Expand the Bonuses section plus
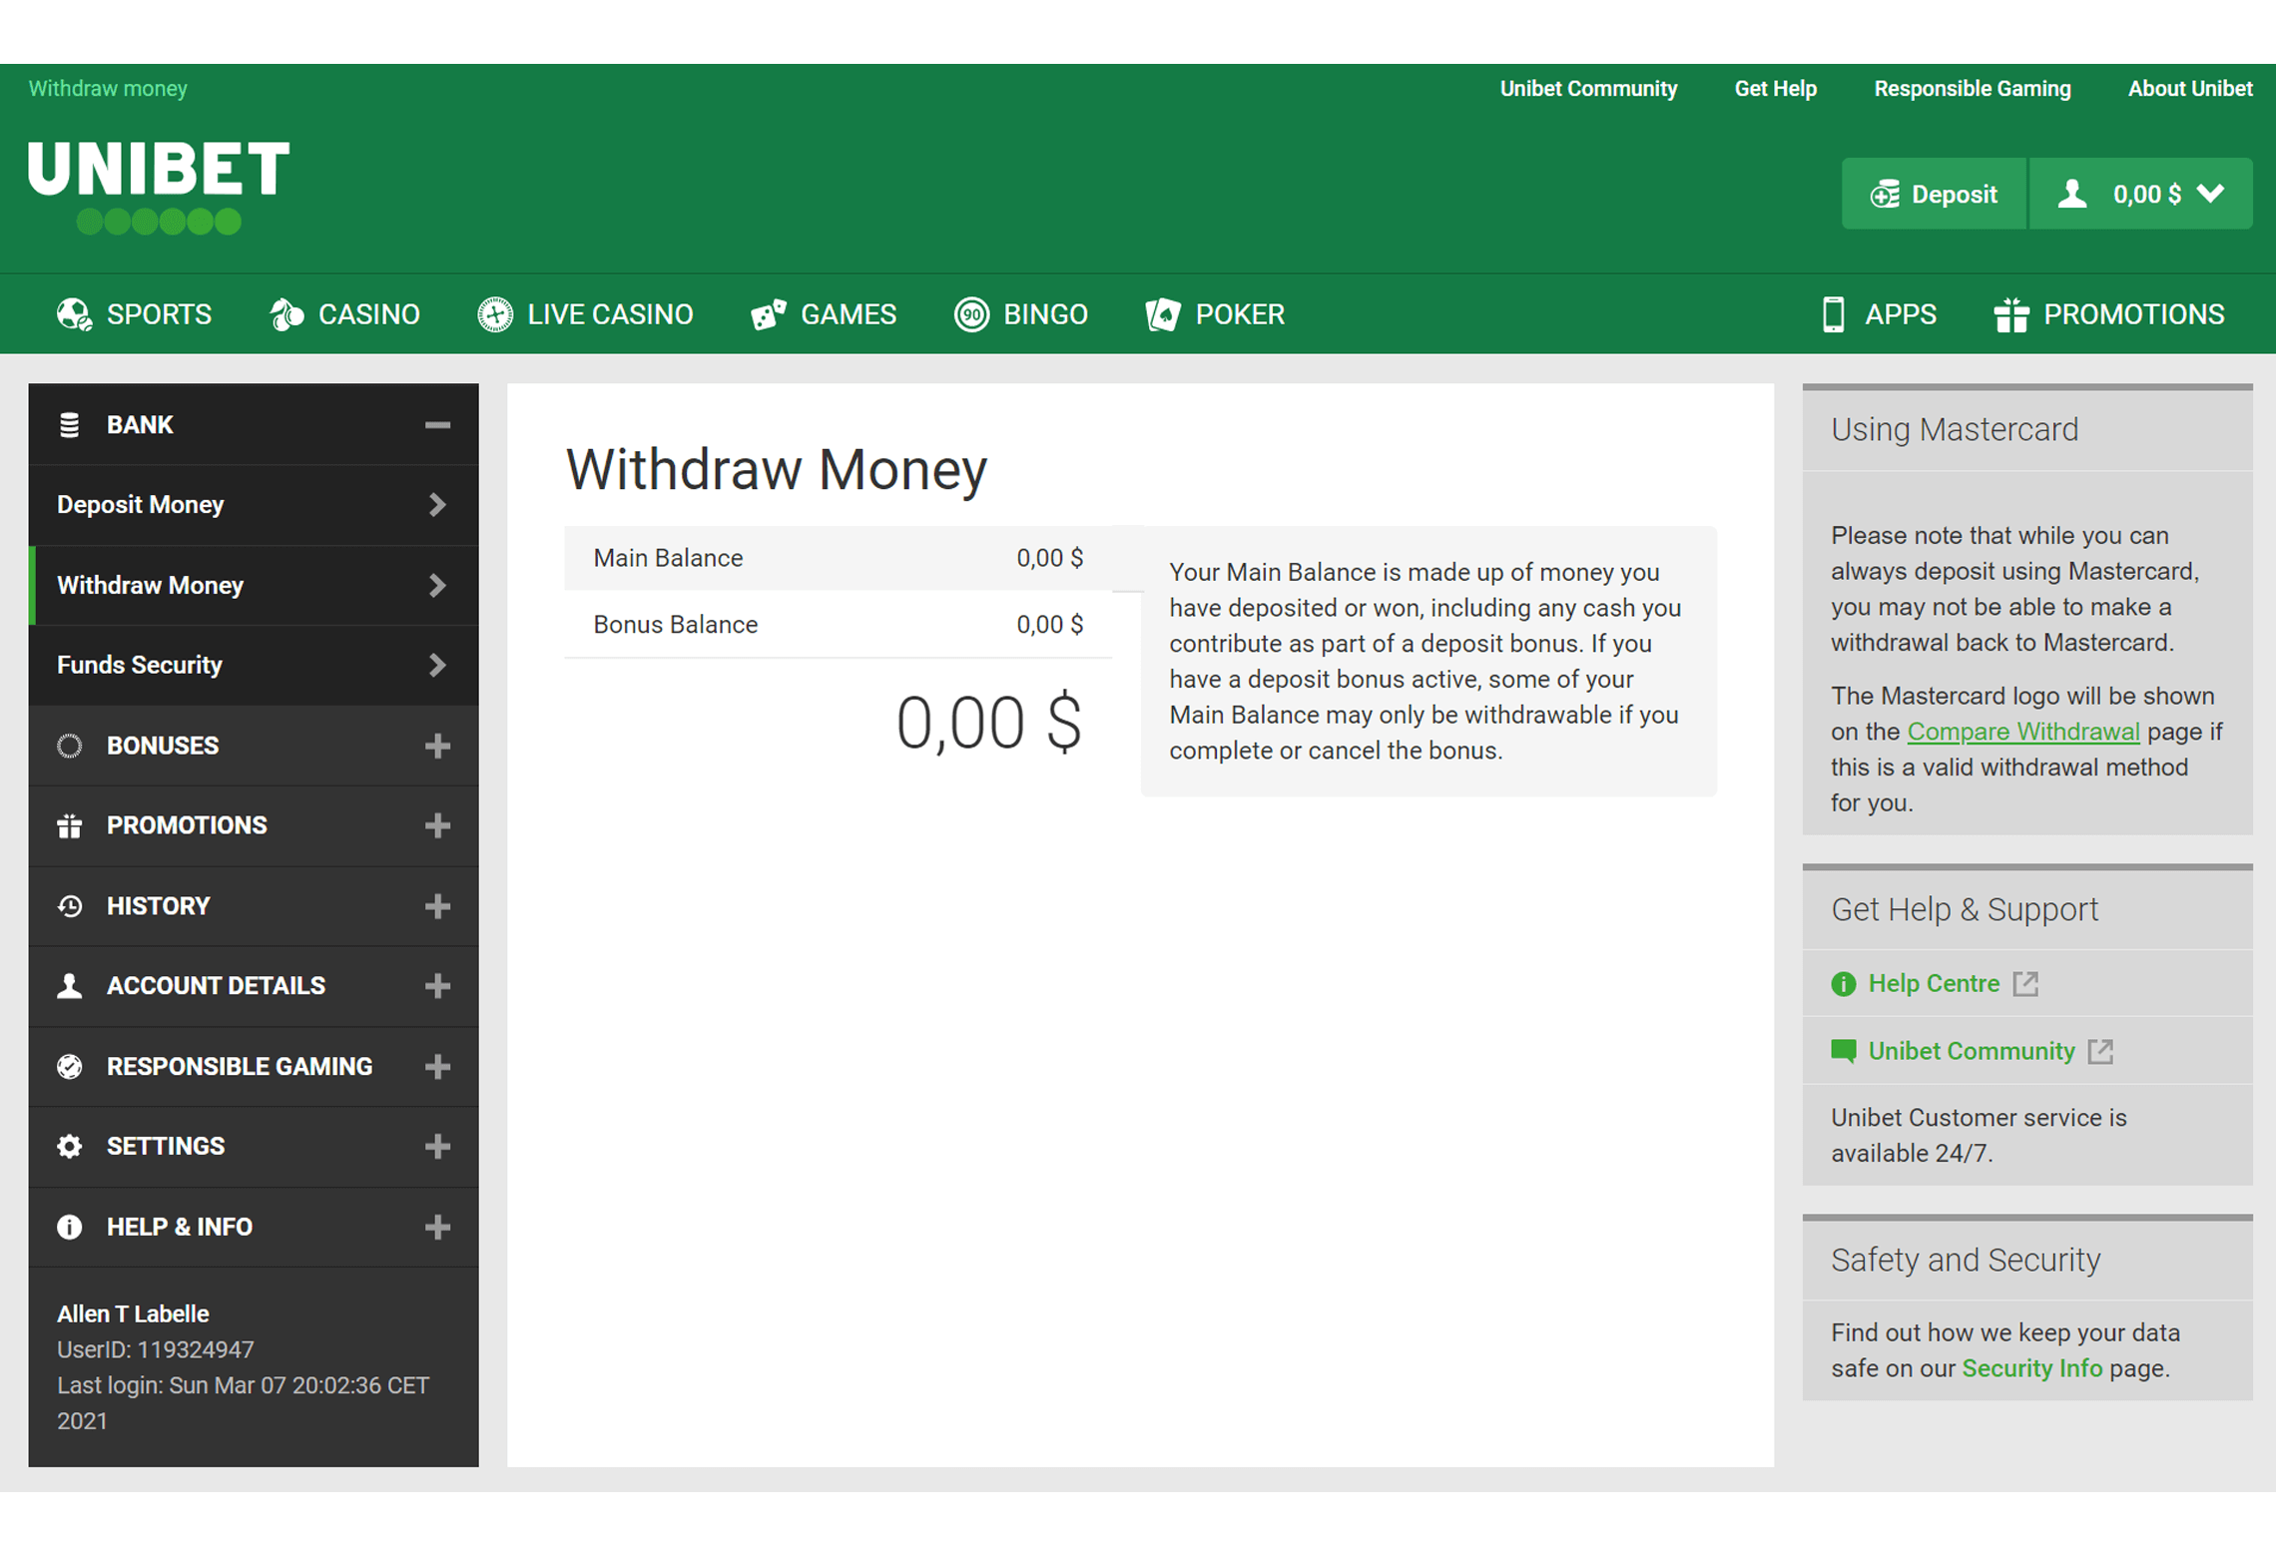 (x=437, y=746)
